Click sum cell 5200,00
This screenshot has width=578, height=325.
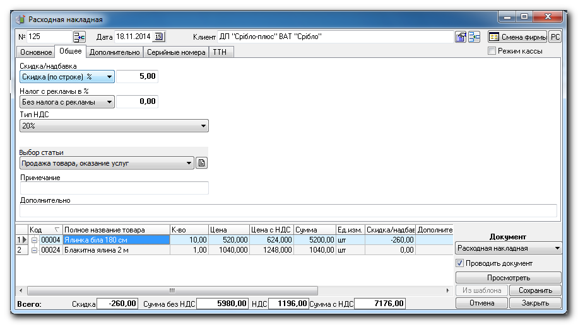tap(315, 240)
